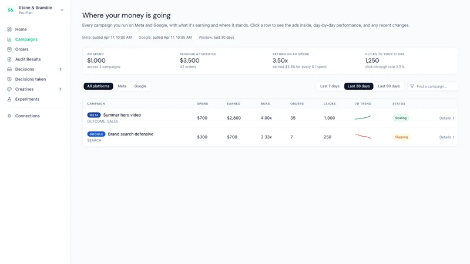Open the Home sidebar icon

click(9, 29)
